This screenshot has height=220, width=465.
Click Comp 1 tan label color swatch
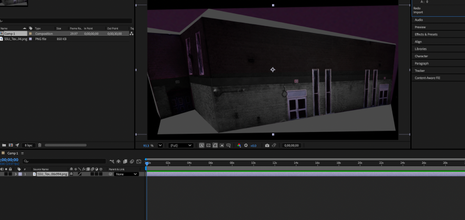pos(30,34)
